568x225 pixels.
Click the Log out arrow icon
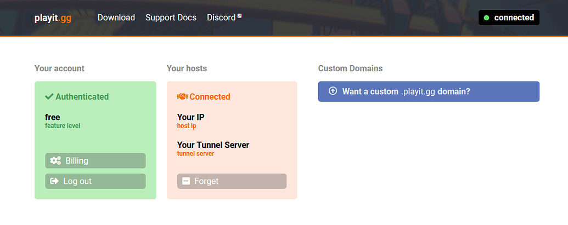(54, 181)
